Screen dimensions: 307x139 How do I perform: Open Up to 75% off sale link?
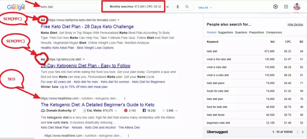coord(84,87)
